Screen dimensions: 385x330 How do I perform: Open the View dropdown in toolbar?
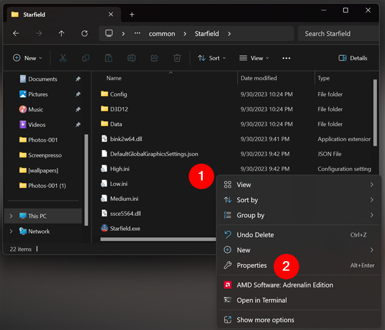point(254,58)
